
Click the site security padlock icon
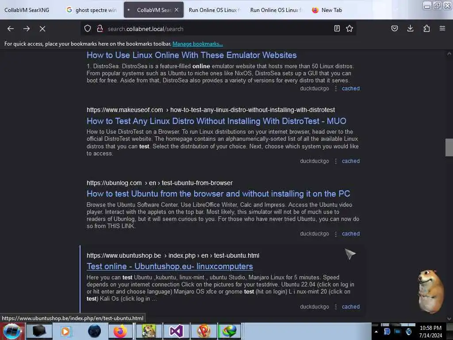click(x=100, y=28)
